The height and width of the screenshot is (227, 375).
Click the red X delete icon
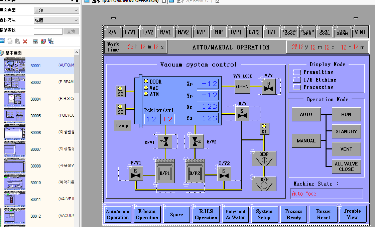tap(25, 41)
